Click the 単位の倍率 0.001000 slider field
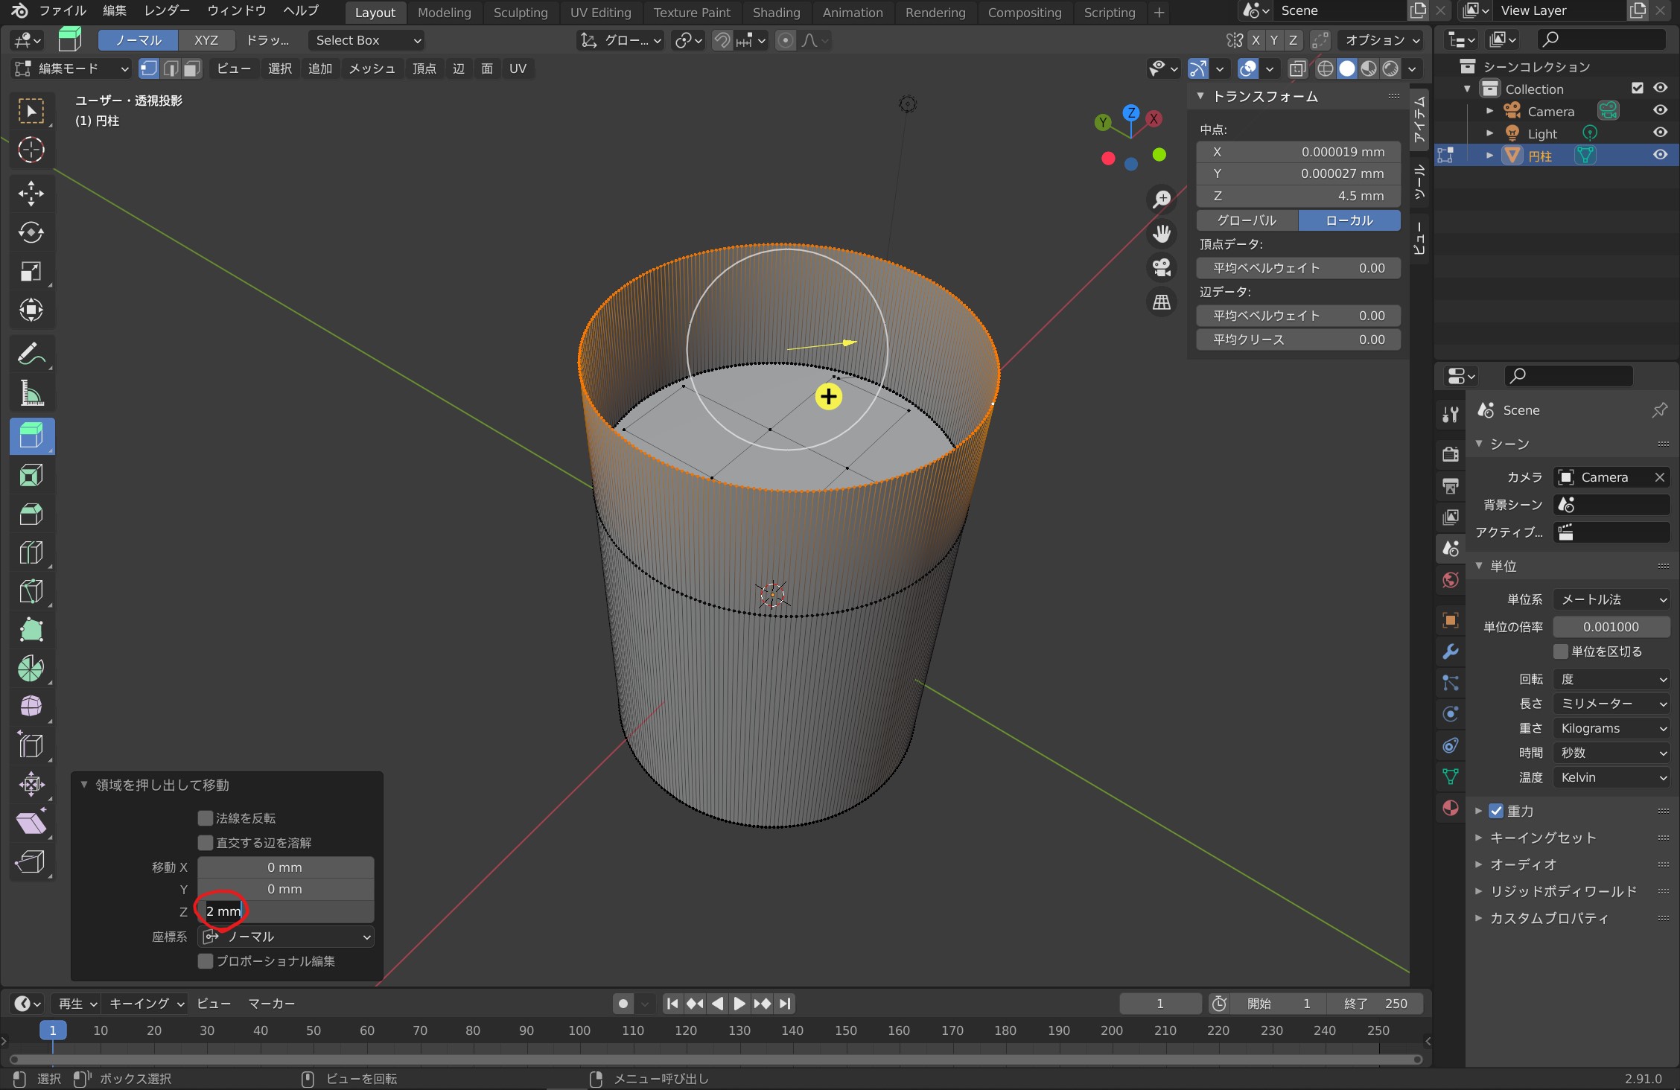Viewport: 1680px width, 1090px height. tap(1611, 627)
